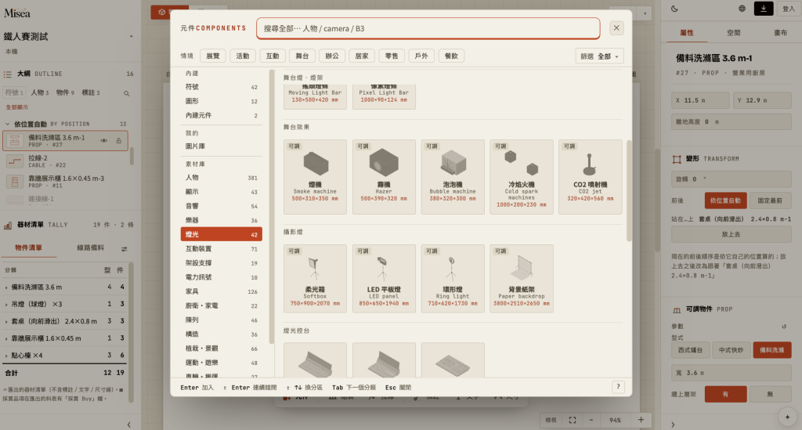Add the LED panel 平板燈 component

(x=384, y=278)
